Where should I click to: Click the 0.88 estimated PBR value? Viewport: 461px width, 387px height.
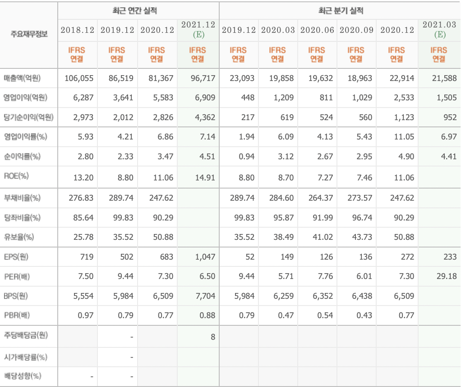[207, 315]
